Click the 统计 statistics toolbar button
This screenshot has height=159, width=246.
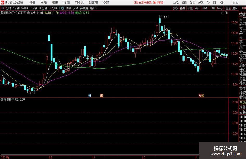pyautogui.click(x=197, y=8)
